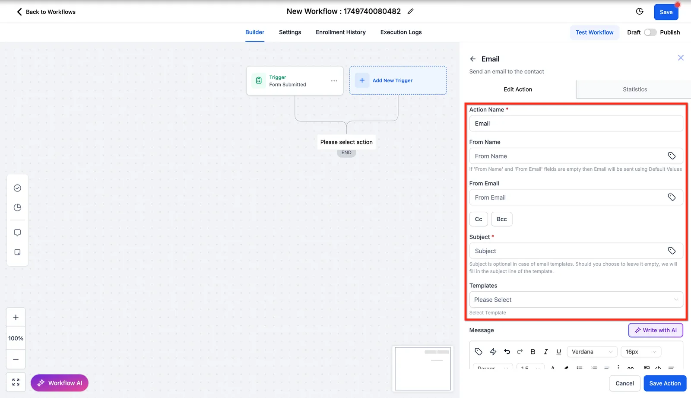Insert custom value tag in From Email
691x398 pixels.
click(672, 197)
